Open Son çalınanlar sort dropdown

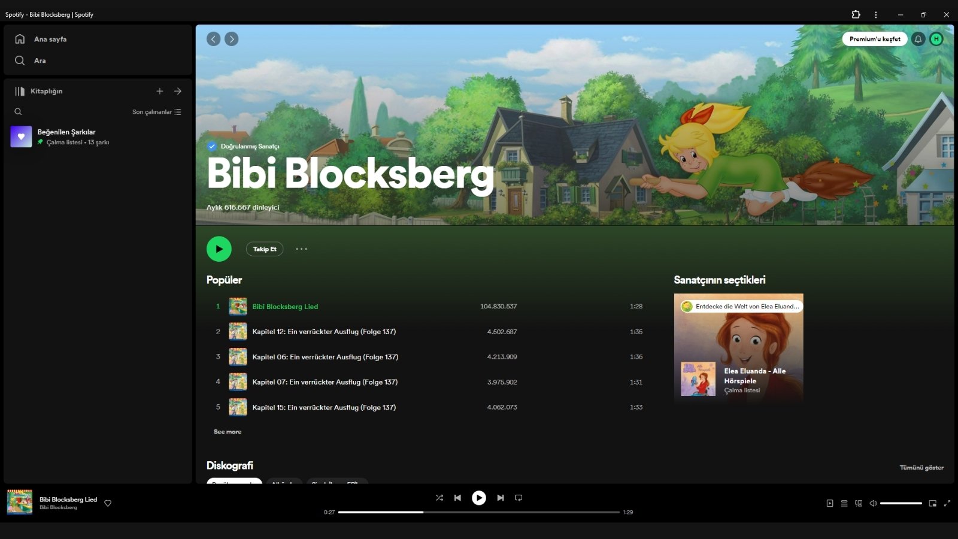(157, 112)
